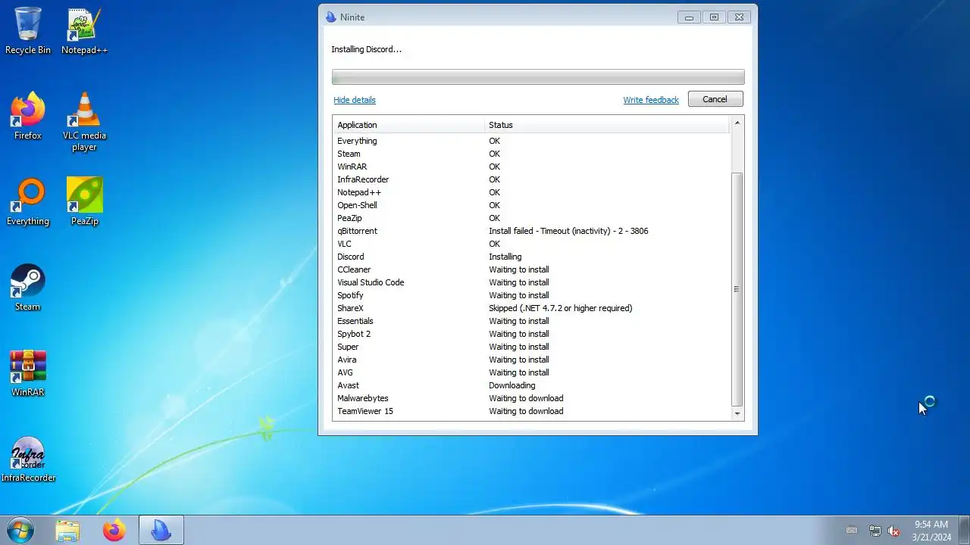
Task: Maximize the Ninite window
Action: tap(714, 17)
